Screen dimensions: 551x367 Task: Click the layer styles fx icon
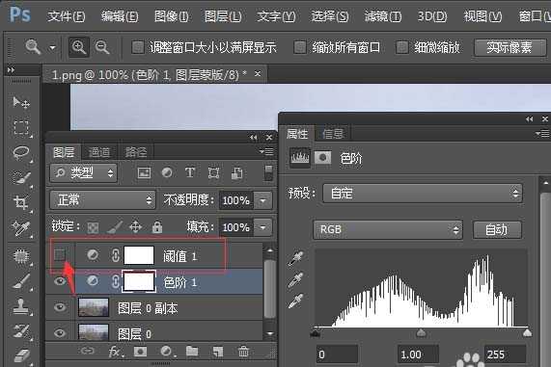tap(115, 352)
